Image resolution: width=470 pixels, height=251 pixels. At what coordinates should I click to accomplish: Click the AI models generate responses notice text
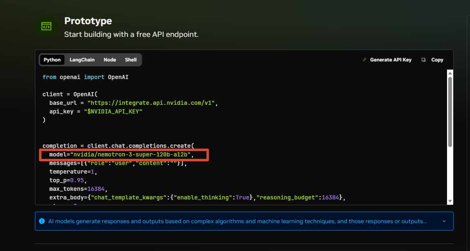pyautogui.click(x=237, y=222)
